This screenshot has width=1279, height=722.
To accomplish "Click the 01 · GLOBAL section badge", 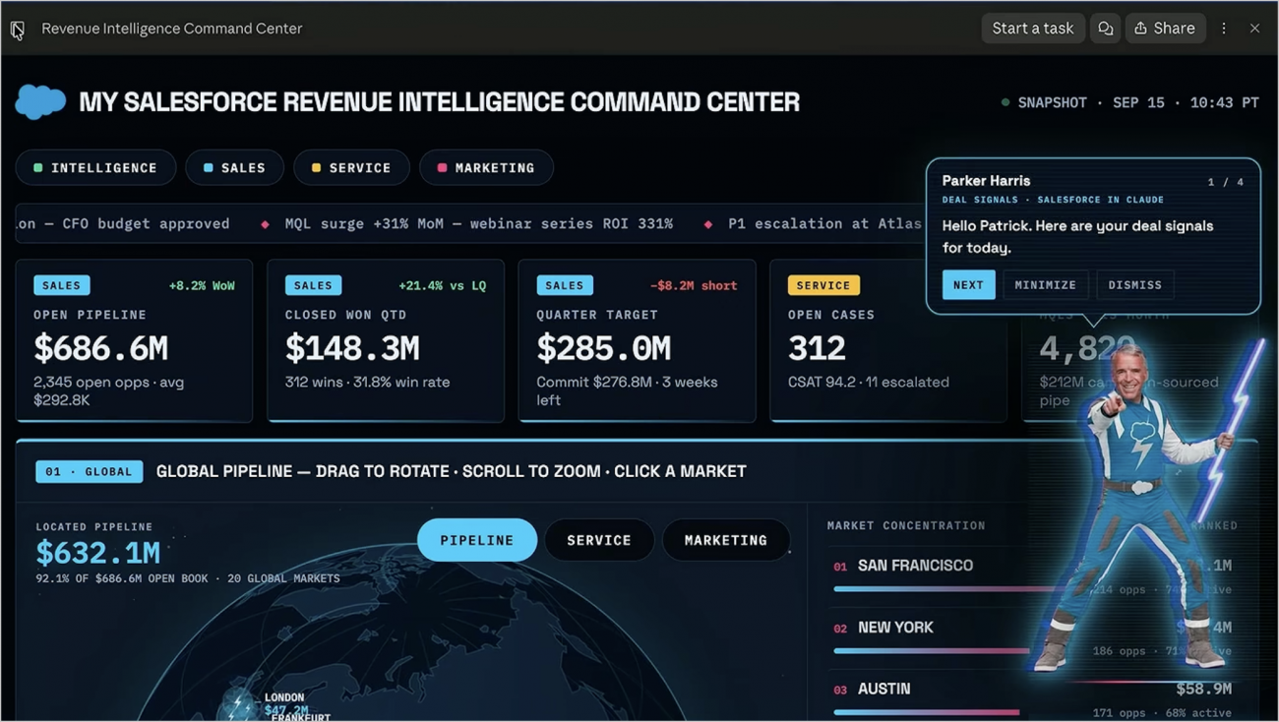I will pos(90,471).
